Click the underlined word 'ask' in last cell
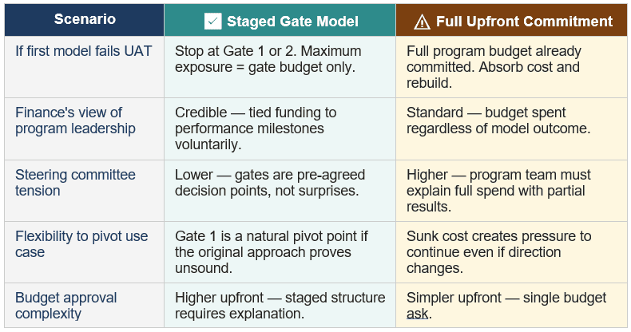Image resolution: width=631 pixels, height=332 pixels. point(417,314)
